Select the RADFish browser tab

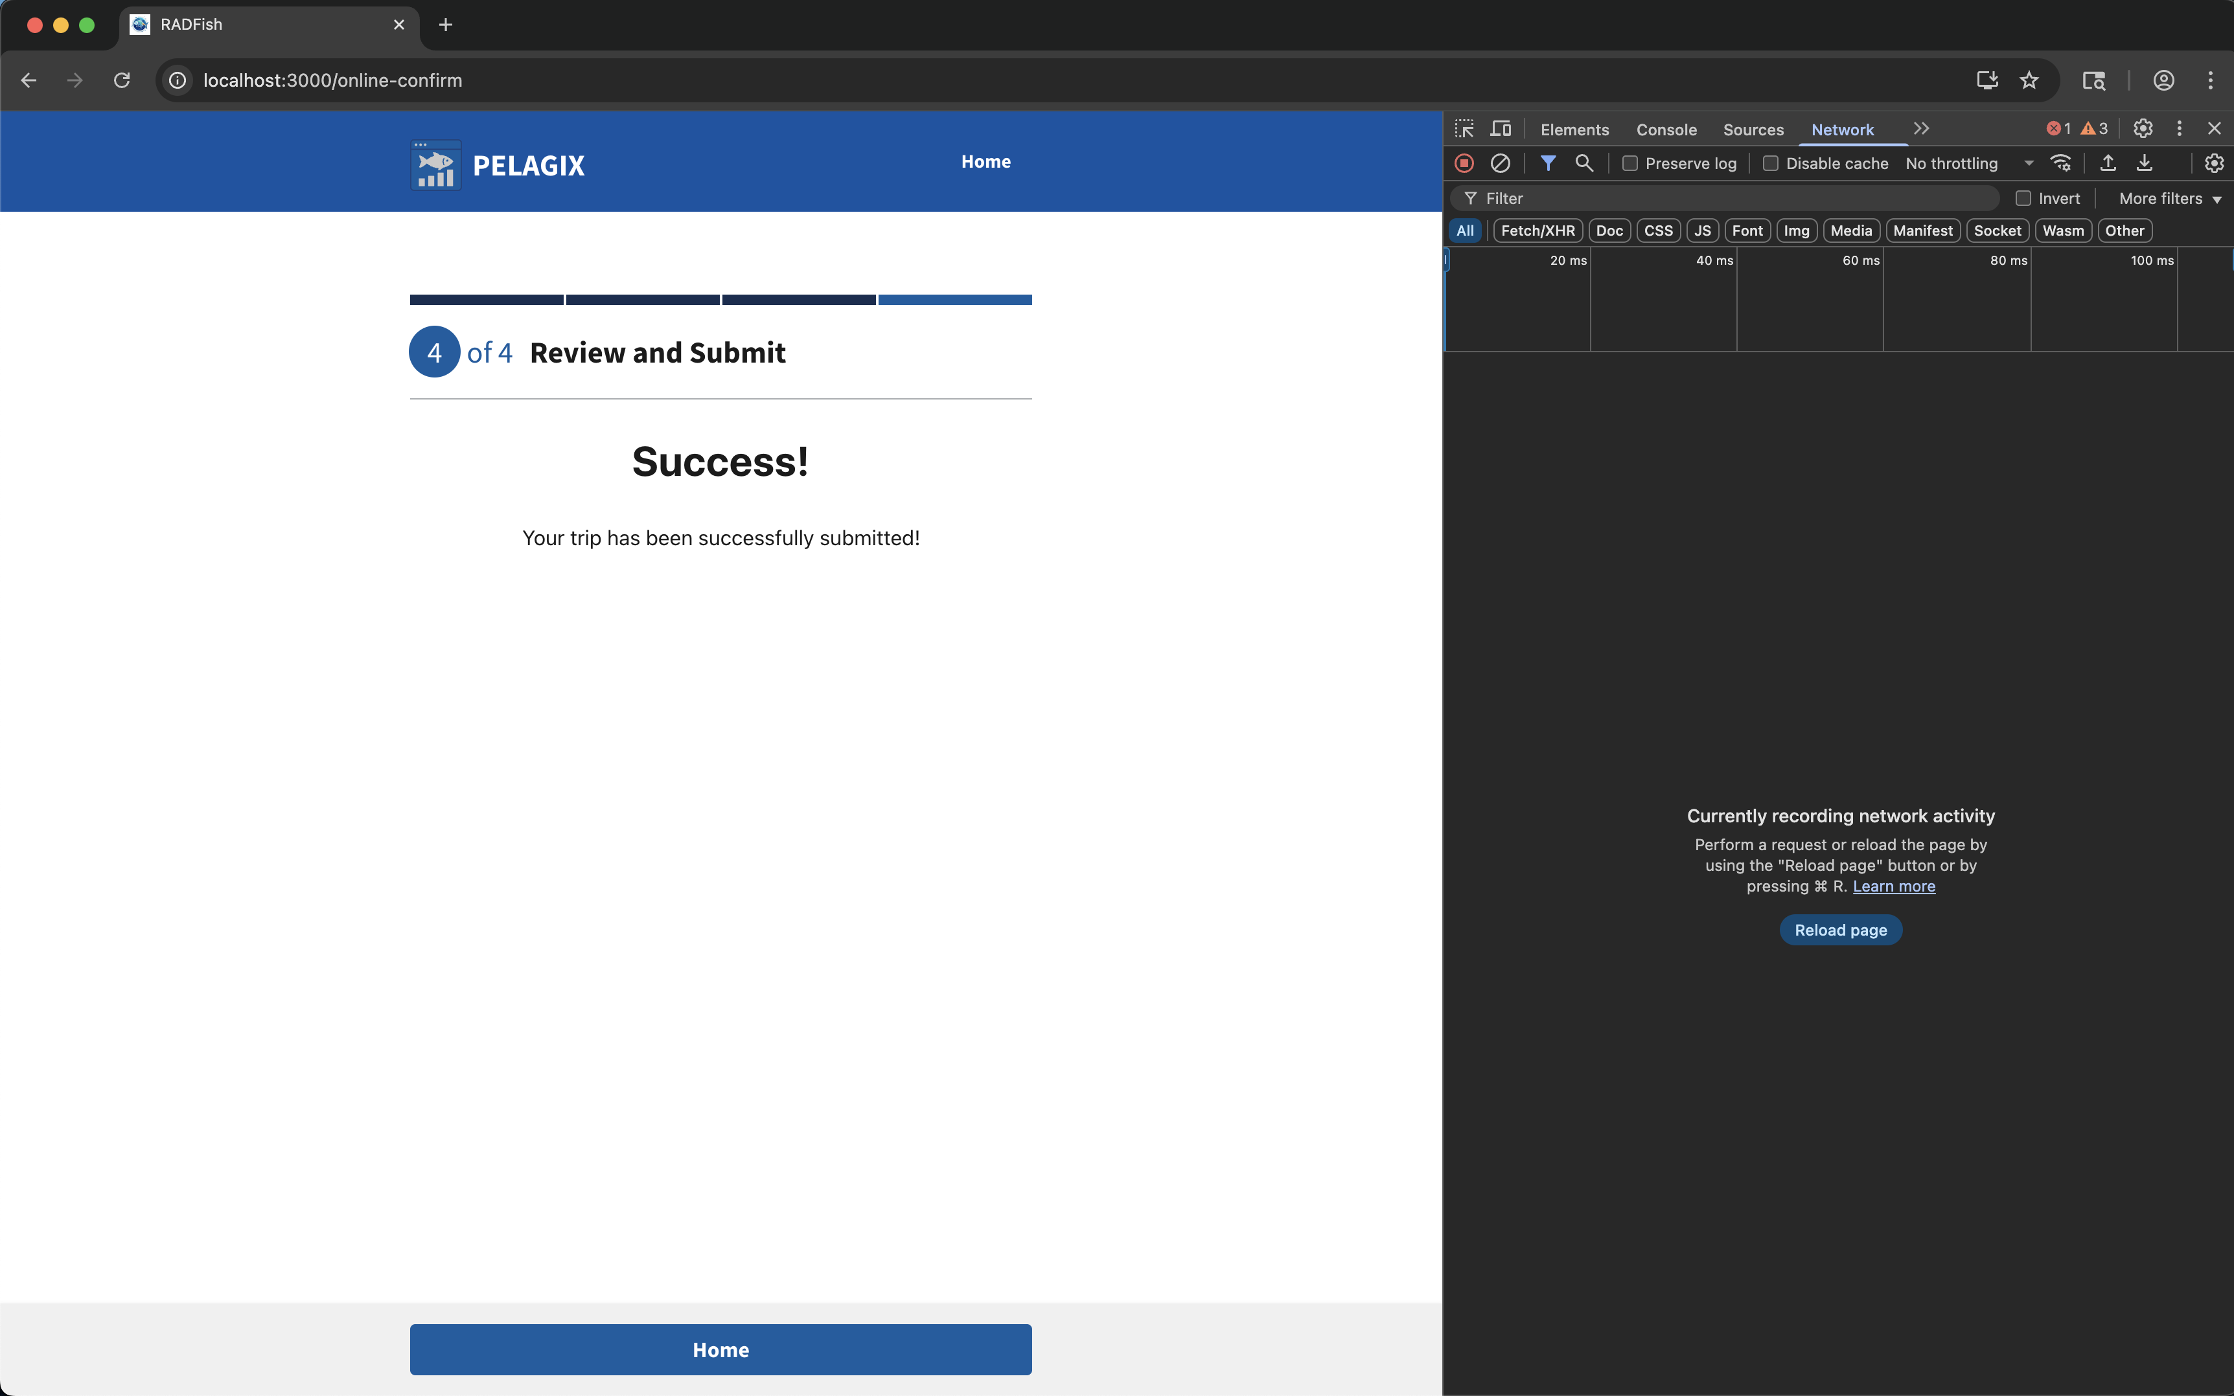(268, 25)
